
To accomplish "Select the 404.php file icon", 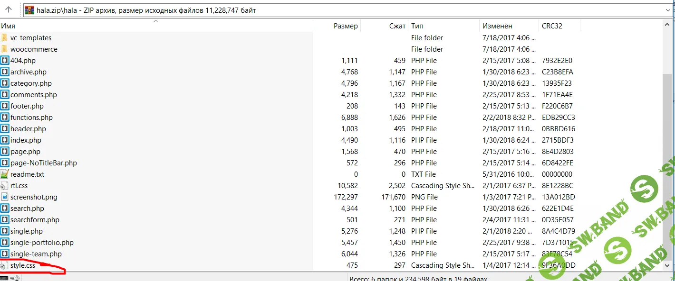I will point(5,61).
